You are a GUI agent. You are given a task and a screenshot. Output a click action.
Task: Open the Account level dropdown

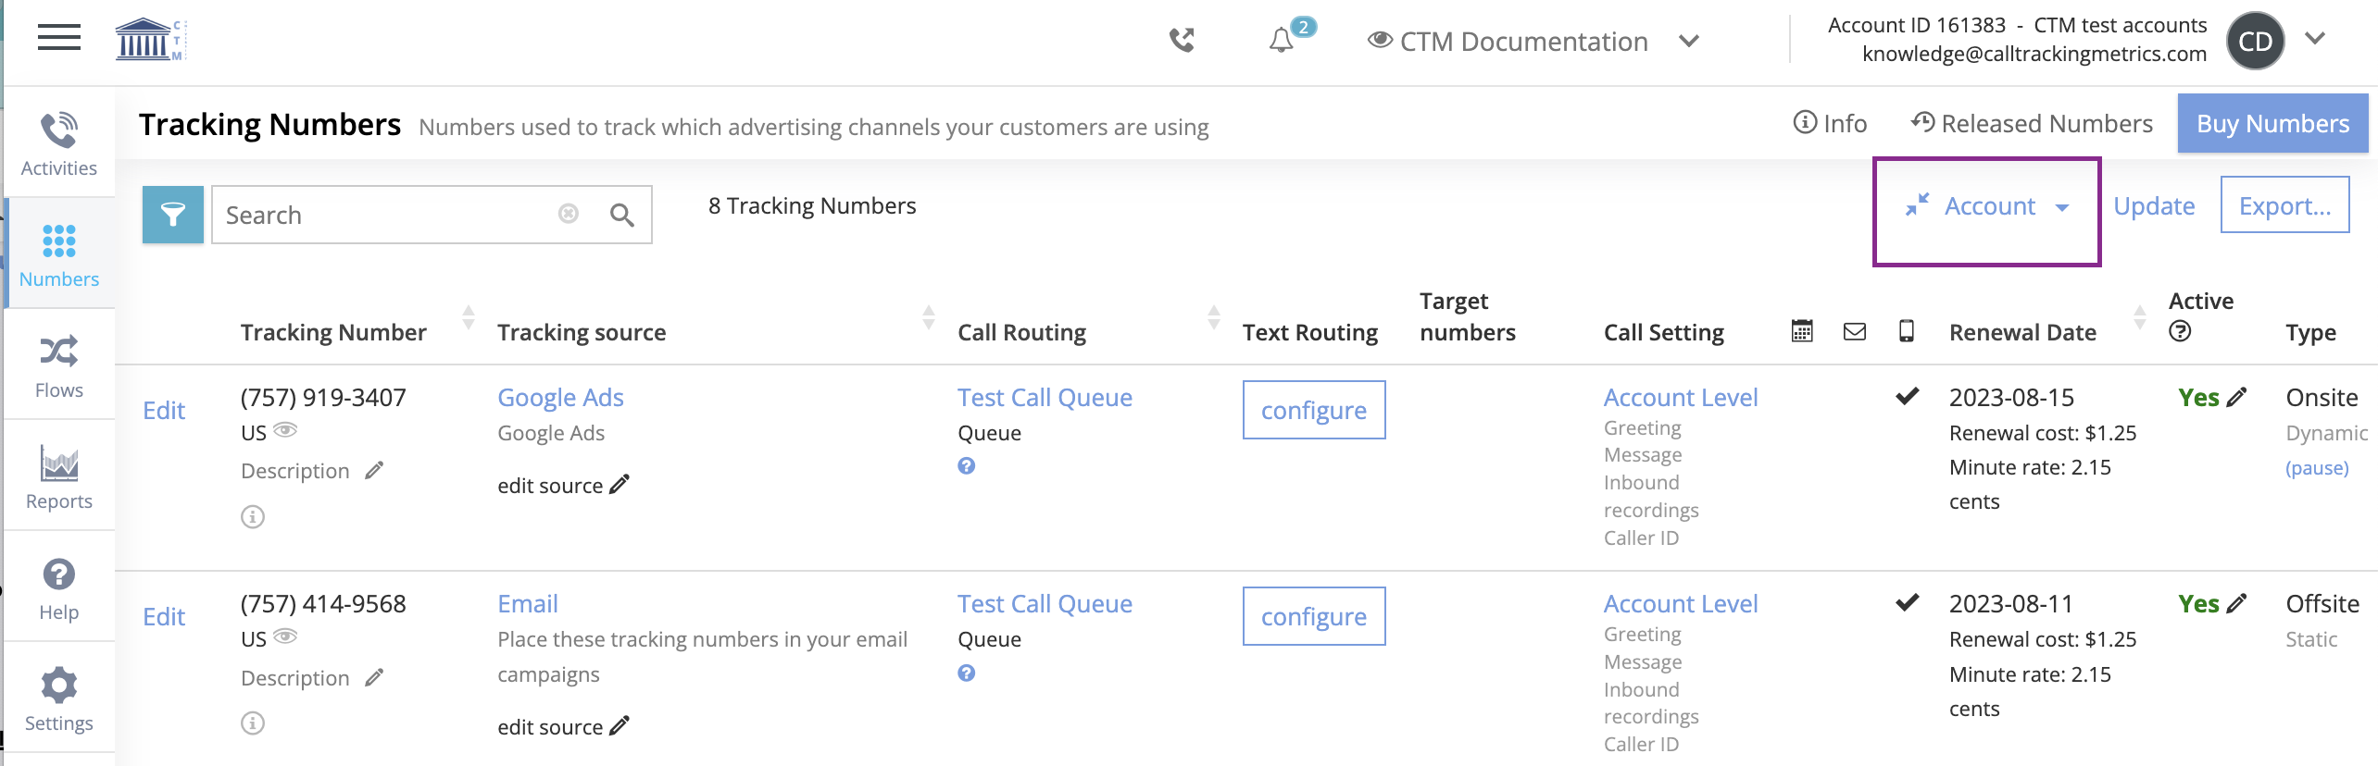[1987, 205]
